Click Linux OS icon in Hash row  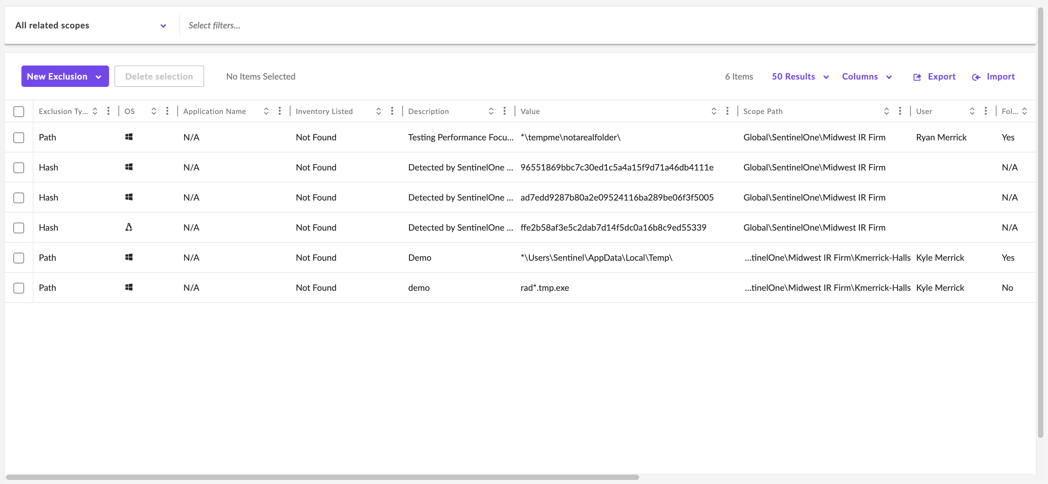coord(128,227)
